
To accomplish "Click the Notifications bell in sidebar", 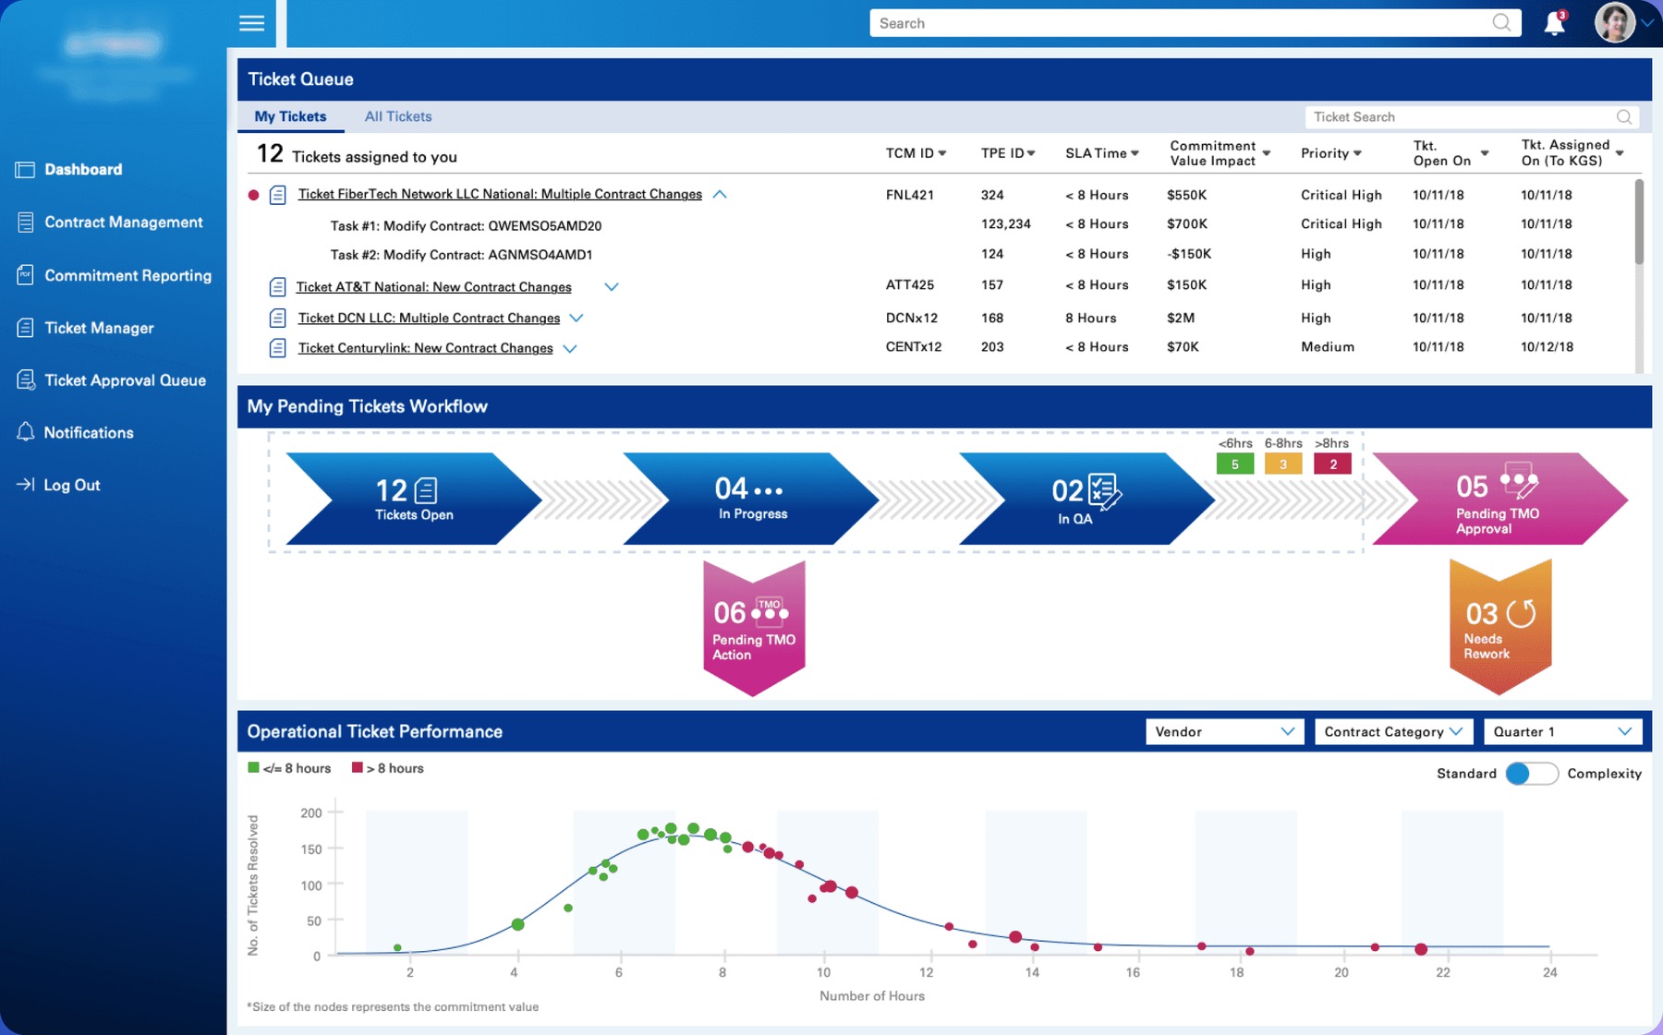I will tap(26, 432).
